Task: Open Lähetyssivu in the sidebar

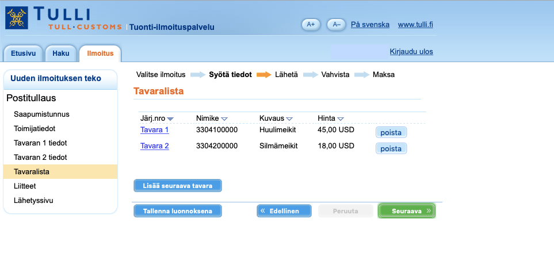Action: point(33,200)
